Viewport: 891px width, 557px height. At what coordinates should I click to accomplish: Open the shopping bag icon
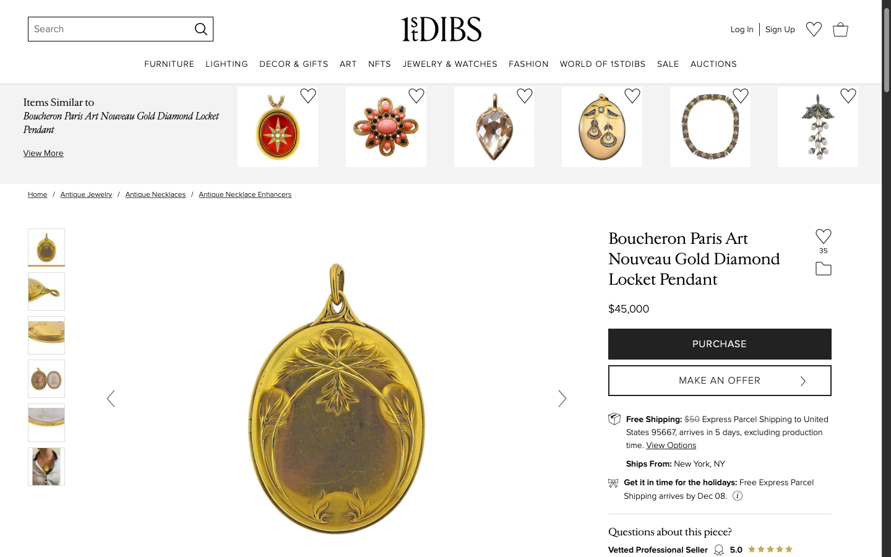tap(840, 29)
